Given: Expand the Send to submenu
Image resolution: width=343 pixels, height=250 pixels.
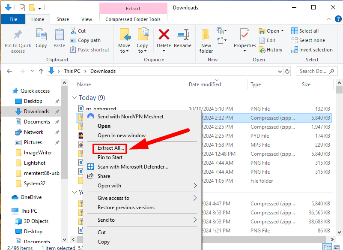Looking at the screenshot, I should click(x=195, y=220).
